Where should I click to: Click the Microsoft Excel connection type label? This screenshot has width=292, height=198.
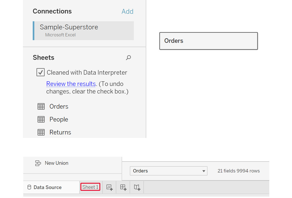[60, 35]
